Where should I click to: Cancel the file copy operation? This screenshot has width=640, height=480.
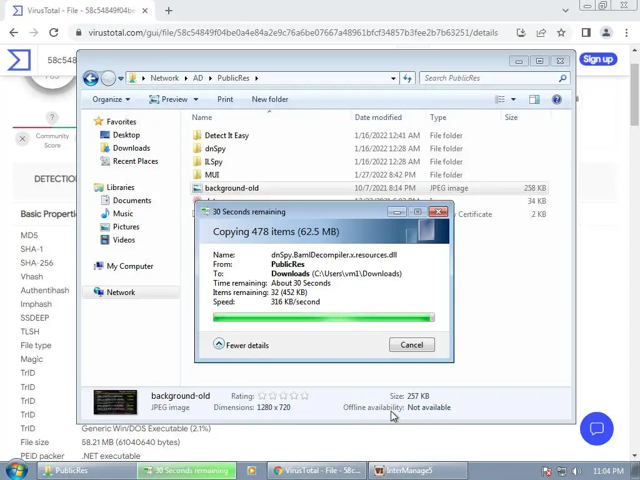coord(412,345)
